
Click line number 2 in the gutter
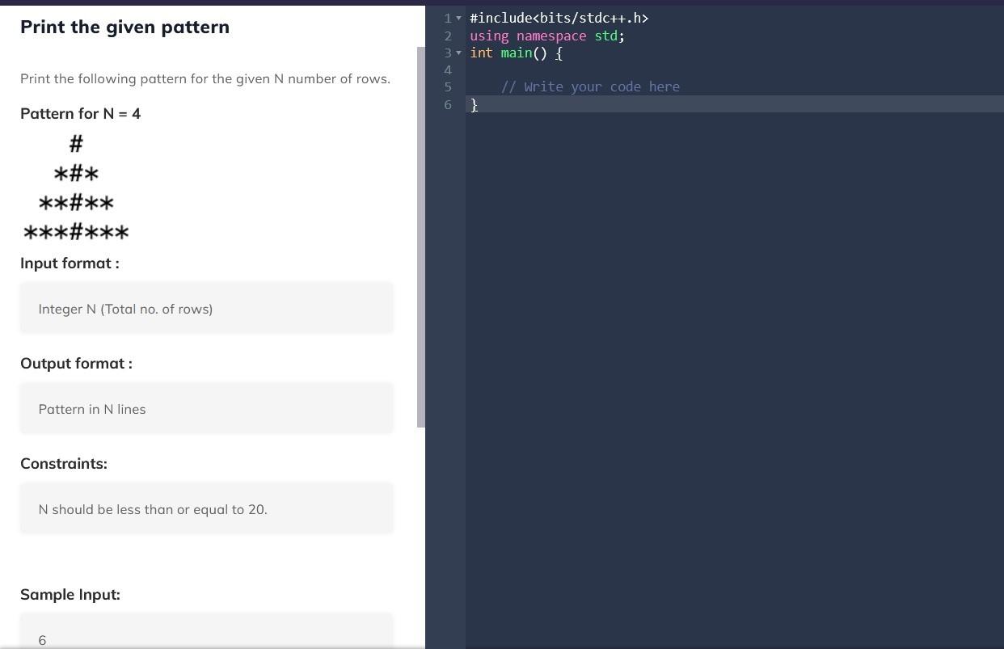pyautogui.click(x=447, y=36)
